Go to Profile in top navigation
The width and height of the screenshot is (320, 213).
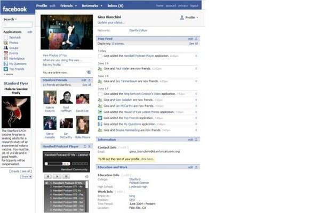pyautogui.click(x=42, y=6)
